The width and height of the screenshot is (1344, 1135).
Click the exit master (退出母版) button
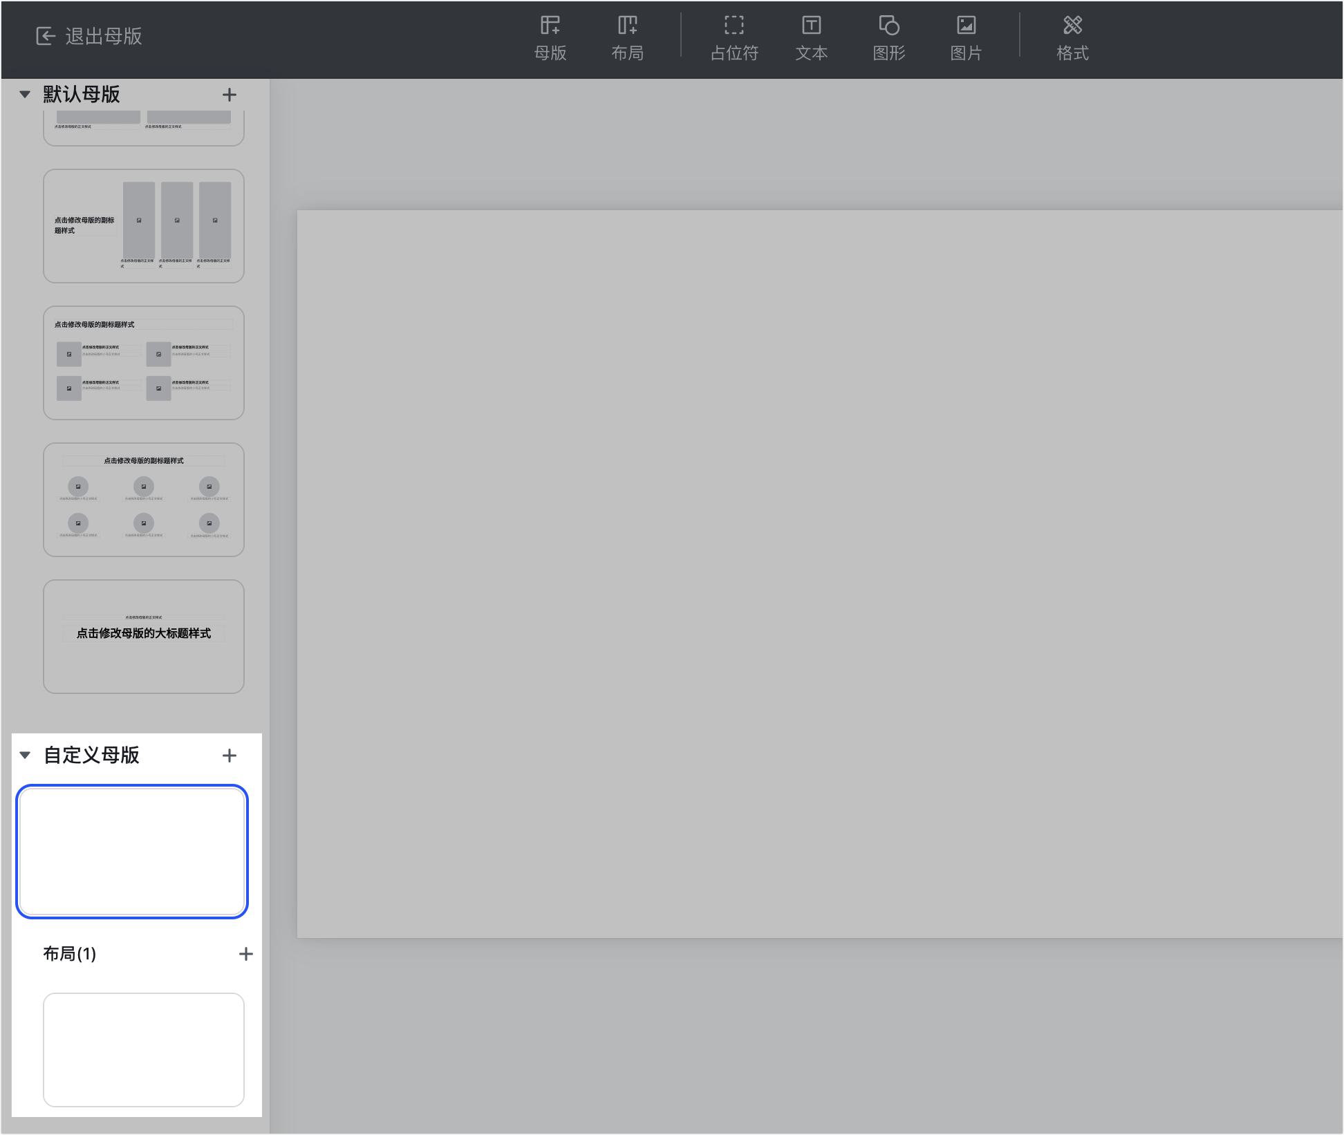pos(89,36)
